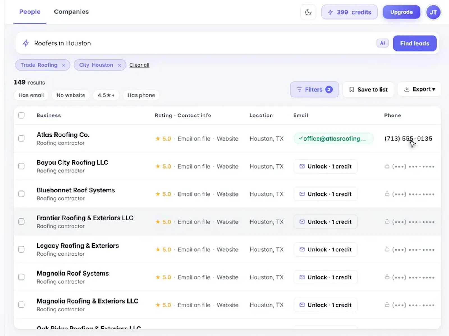Remove the Trade Roofing filter chip
Screen dimensions: 449x336
click(64, 65)
